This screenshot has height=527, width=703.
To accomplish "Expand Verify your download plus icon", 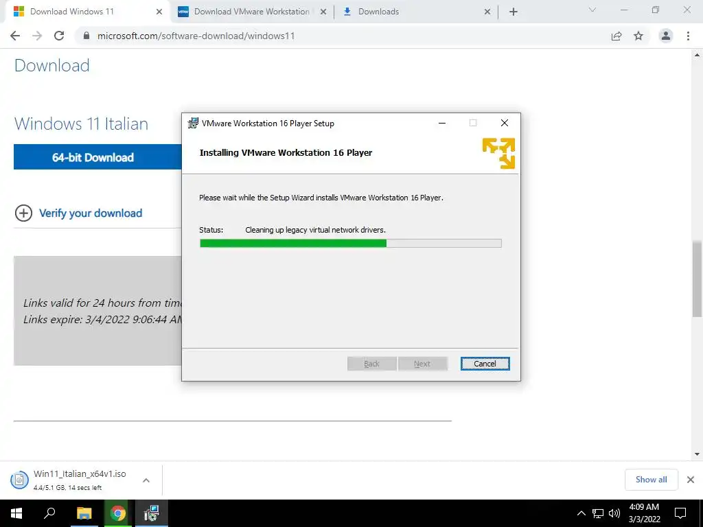I will (24, 213).
